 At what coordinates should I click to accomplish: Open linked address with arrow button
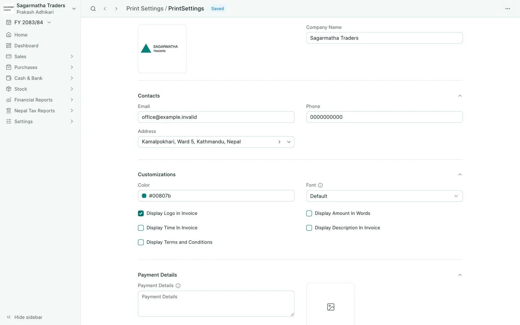click(x=279, y=142)
